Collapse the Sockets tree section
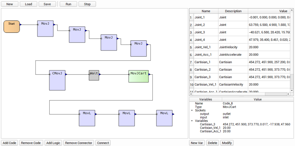The image size is (295, 146). click(x=192, y=110)
